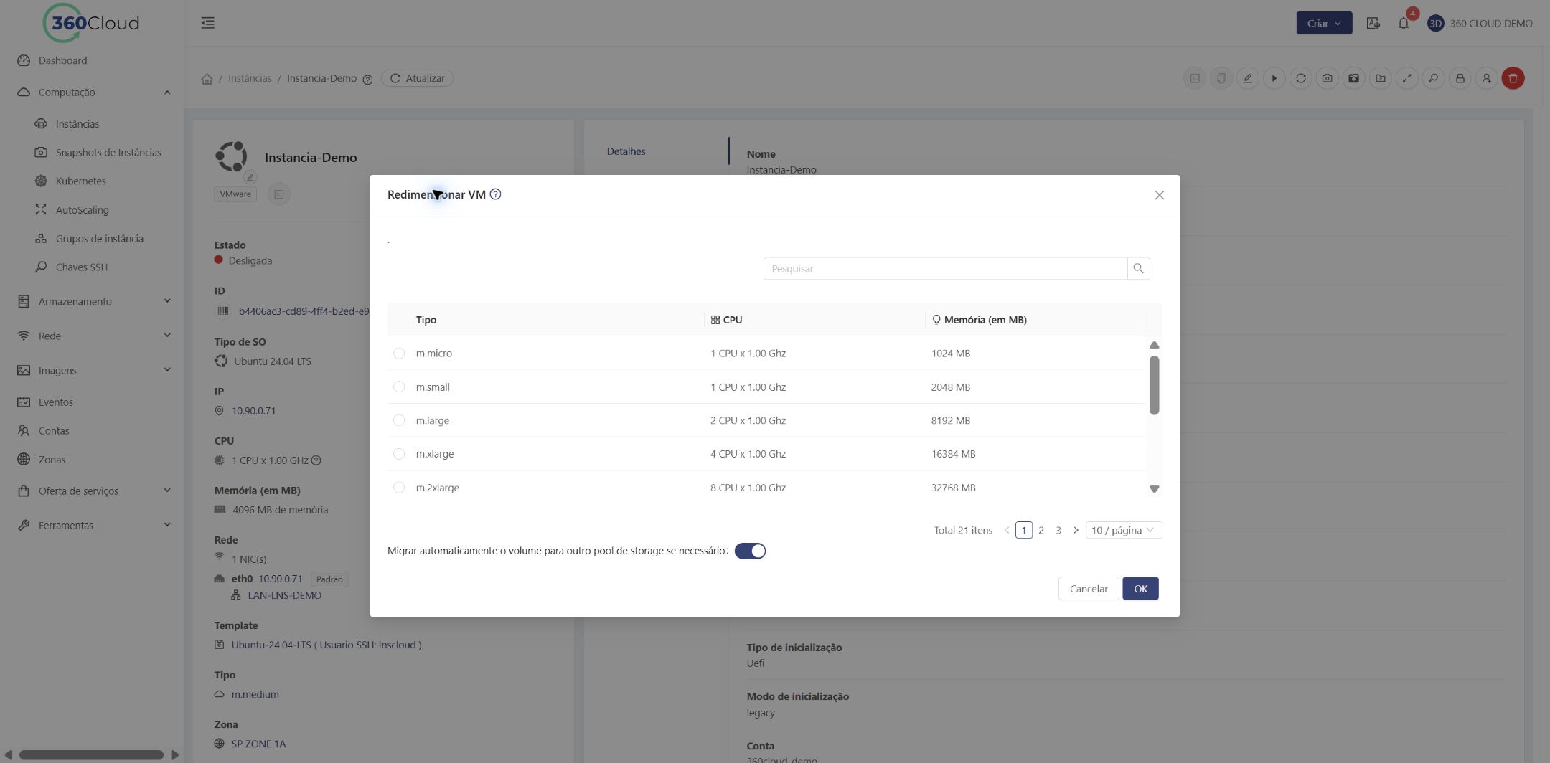The width and height of the screenshot is (1550, 763).
Task: Go to page 2 of the offerings
Action: click(x=1041, y=530)
